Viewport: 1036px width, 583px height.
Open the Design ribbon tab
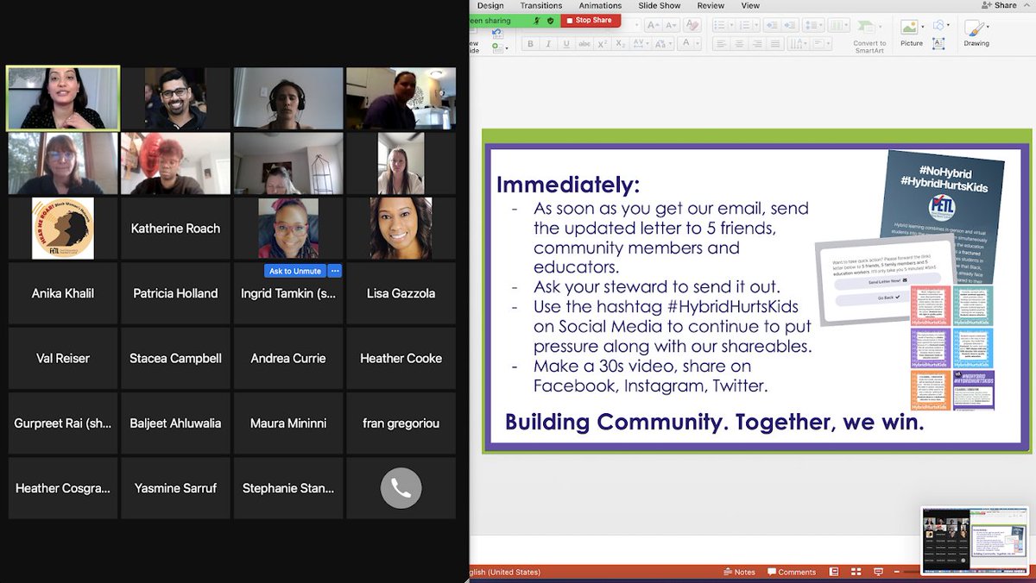[x=490, y=5]
